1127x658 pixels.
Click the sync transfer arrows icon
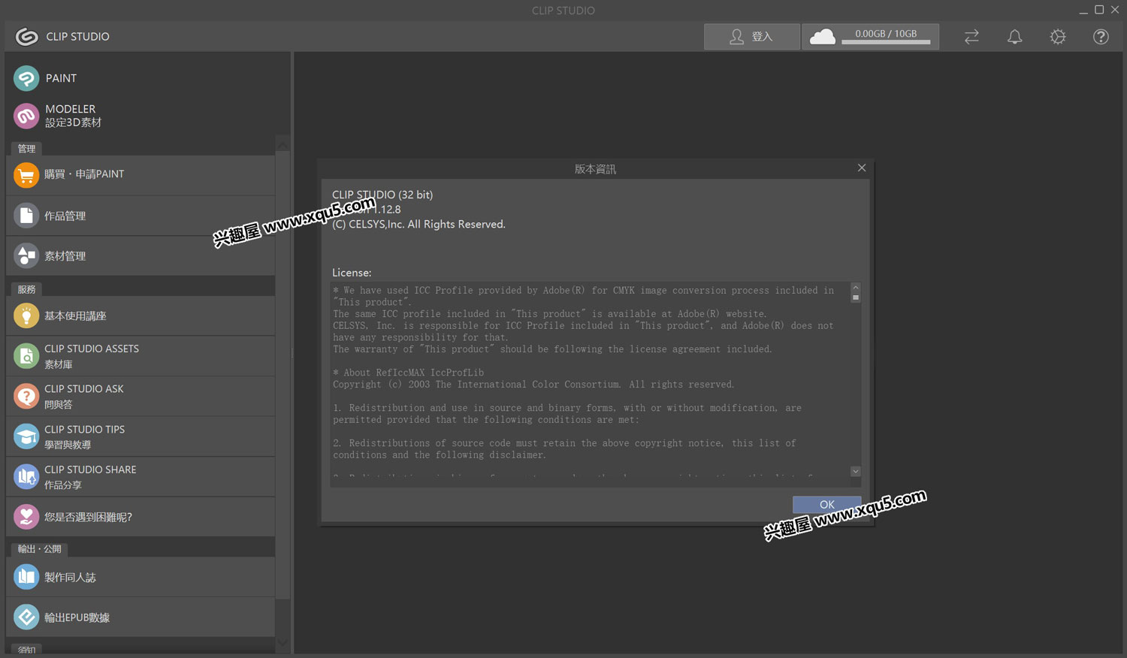[x=971, y=36]
